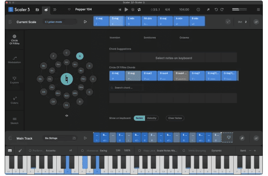The width and height of the screenshot is (268, 176).
Task: Favorite the Pepper 104 preset heart icon
Action: click(69, 9)
